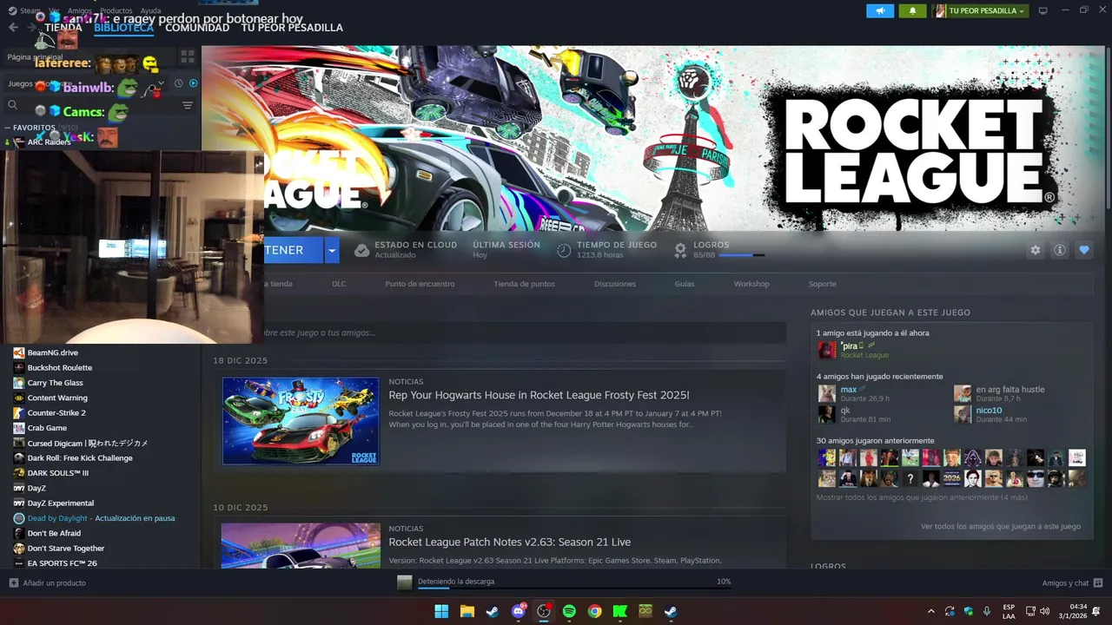1112x625 pixels.
Task: Open Discord from the taskbar
Action: click(519, 611)
